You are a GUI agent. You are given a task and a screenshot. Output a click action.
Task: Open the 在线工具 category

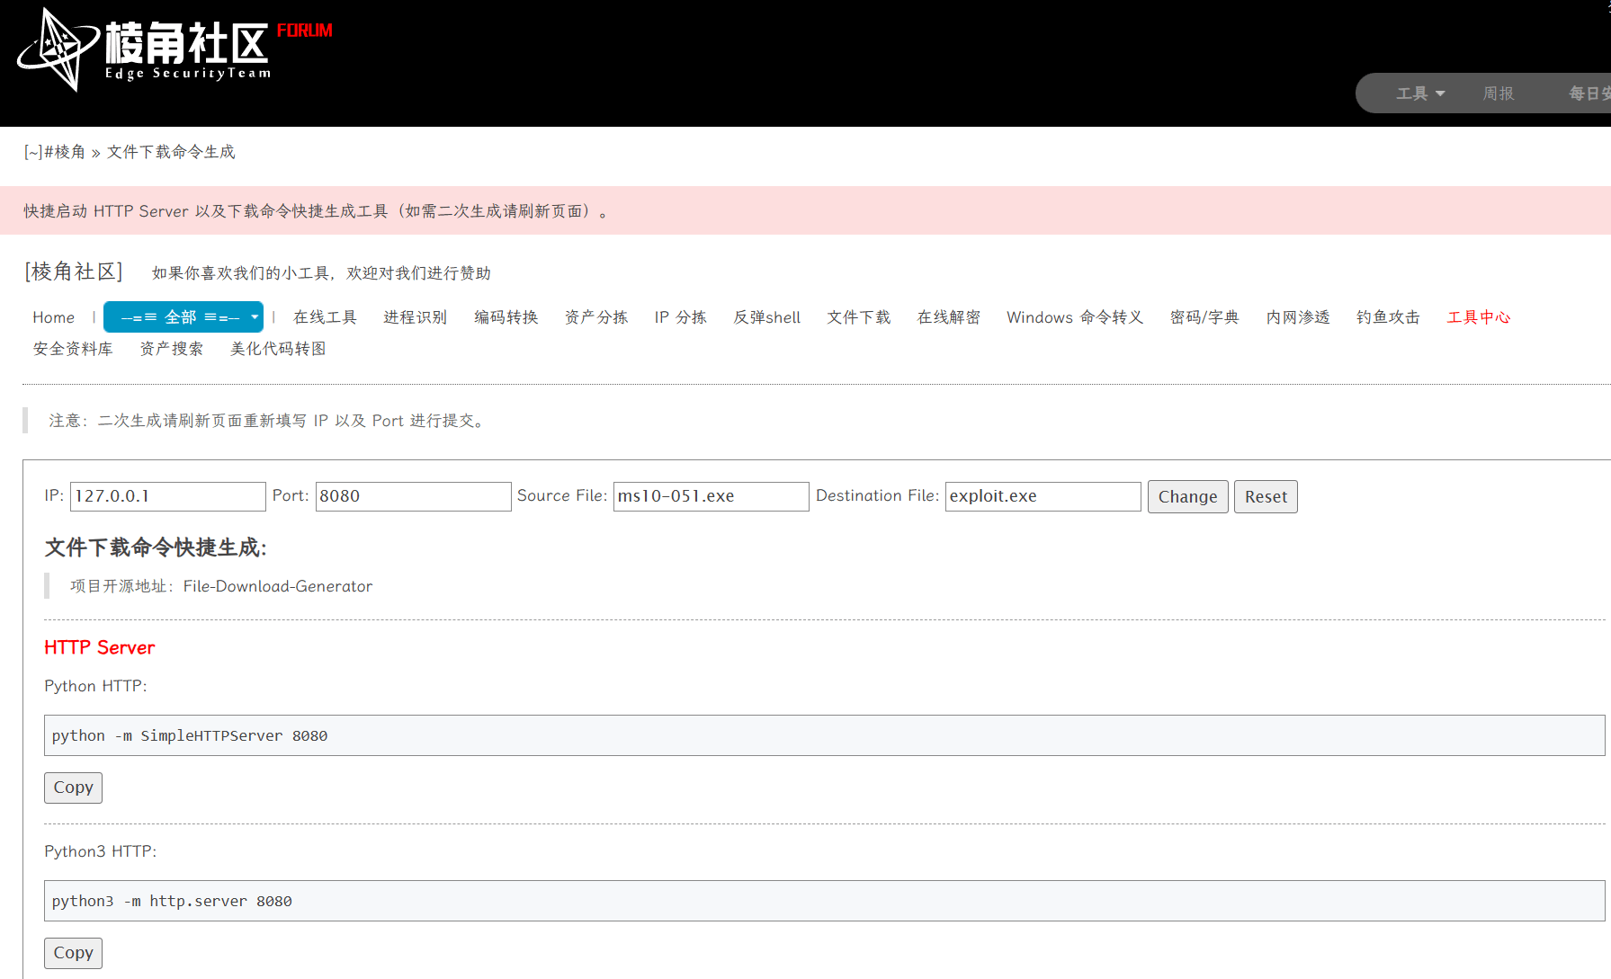tap(326, 317)
